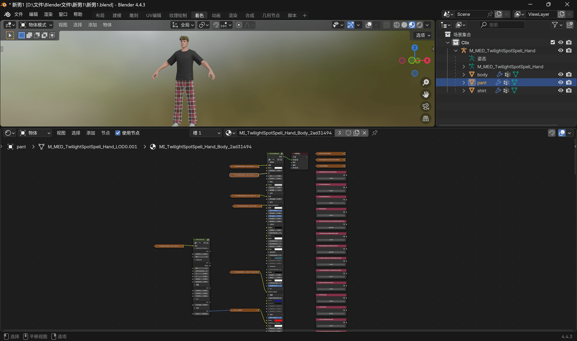Click pant in the node breadcrumb

point(21,147)
